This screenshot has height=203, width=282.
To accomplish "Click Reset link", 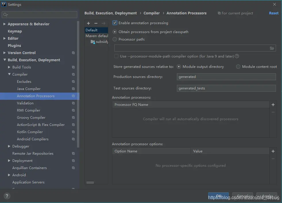I will point(274,13).
